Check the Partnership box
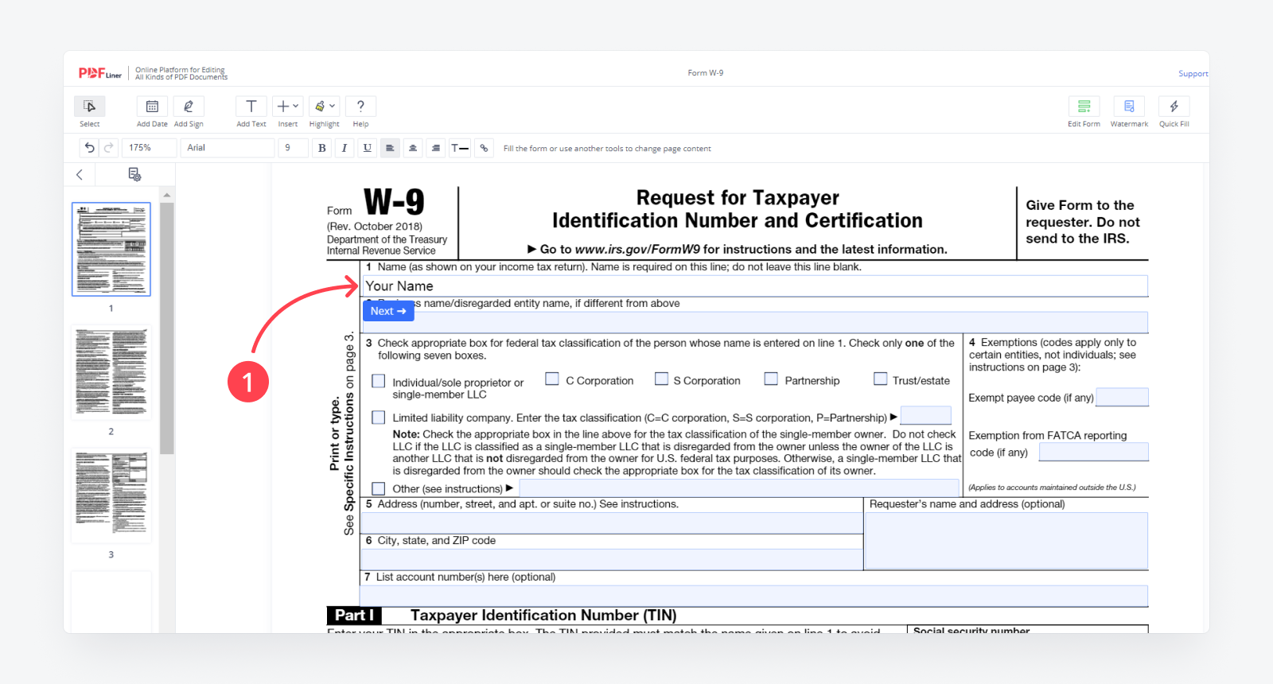1273x684 pixels. 771,379
